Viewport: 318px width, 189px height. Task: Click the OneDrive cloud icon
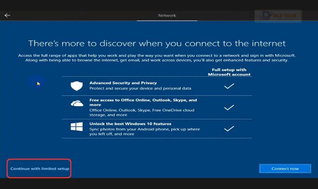pyautogui.click(x=77, y=103)
